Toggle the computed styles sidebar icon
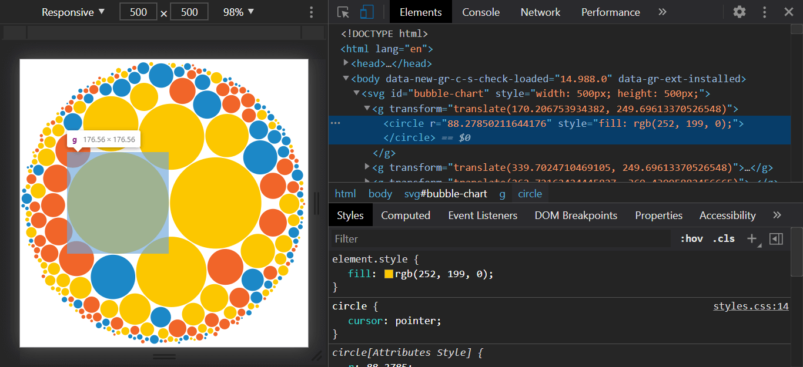 (776, 238)
